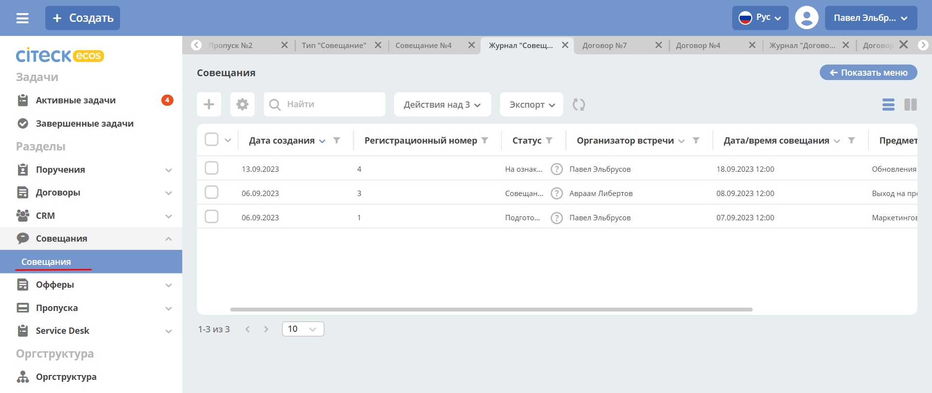The height and width of the screenshot is (393, 932).
Task: Click the user avatar icon
Action: click(807, 18)
